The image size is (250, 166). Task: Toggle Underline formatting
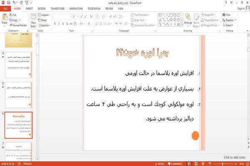63,24
